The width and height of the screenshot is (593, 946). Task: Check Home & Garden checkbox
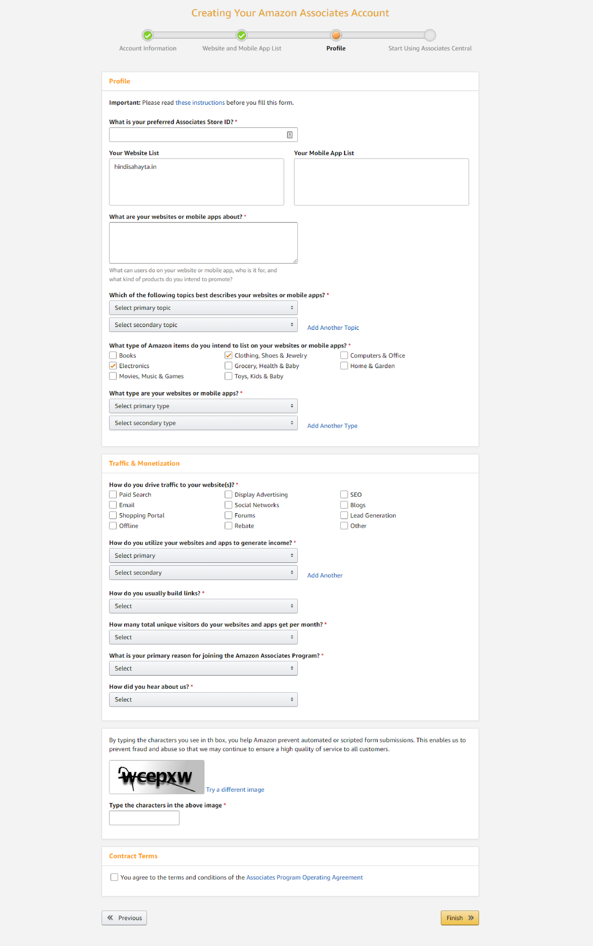tap(344, 366)
